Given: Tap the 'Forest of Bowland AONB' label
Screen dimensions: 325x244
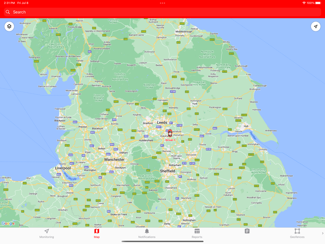Looking at the screenshot, I should click(x=99, y=98).
